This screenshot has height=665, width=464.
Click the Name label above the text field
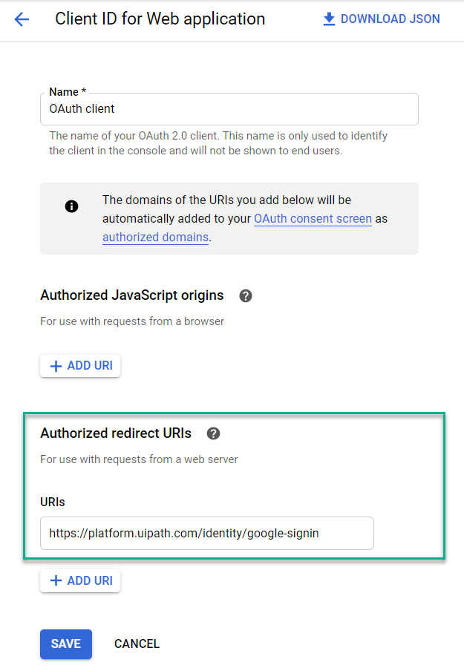(63, 91)
